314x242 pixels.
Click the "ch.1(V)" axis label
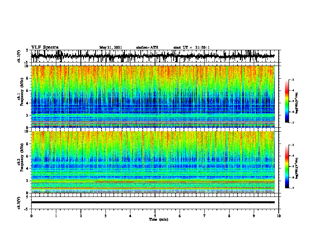click(x=19, y=56)
